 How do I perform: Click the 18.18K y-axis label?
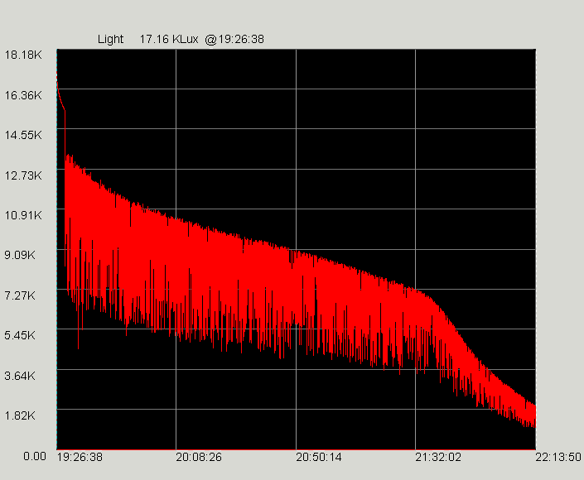[x=23, y=55]
